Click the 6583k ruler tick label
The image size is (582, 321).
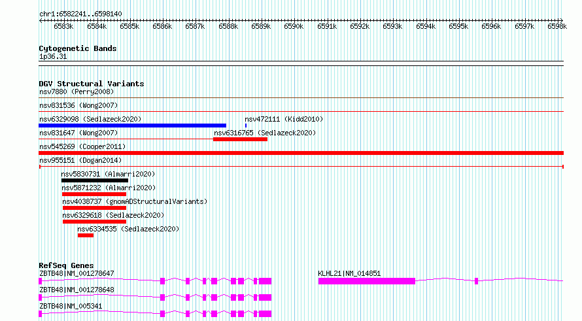click(63, 26)
